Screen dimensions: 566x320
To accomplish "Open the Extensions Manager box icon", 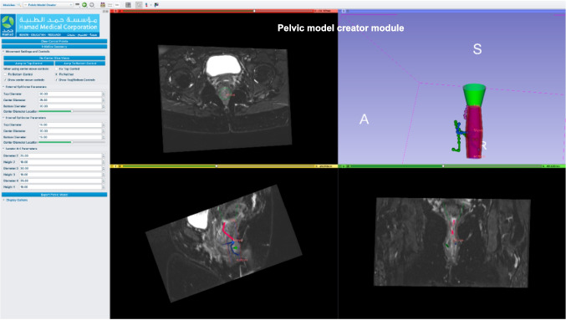I will (x=103, y=5).
